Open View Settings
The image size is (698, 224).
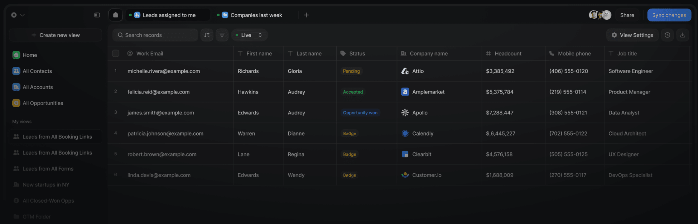click(x=632, y=35)
